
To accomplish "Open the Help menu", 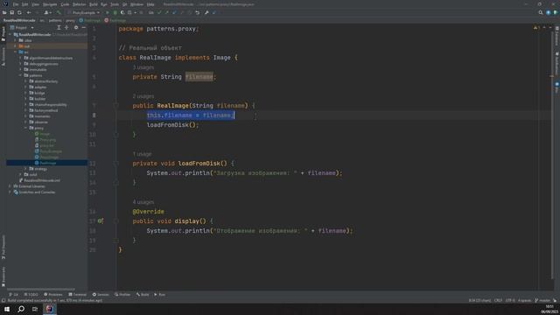I will click(150, 4).
